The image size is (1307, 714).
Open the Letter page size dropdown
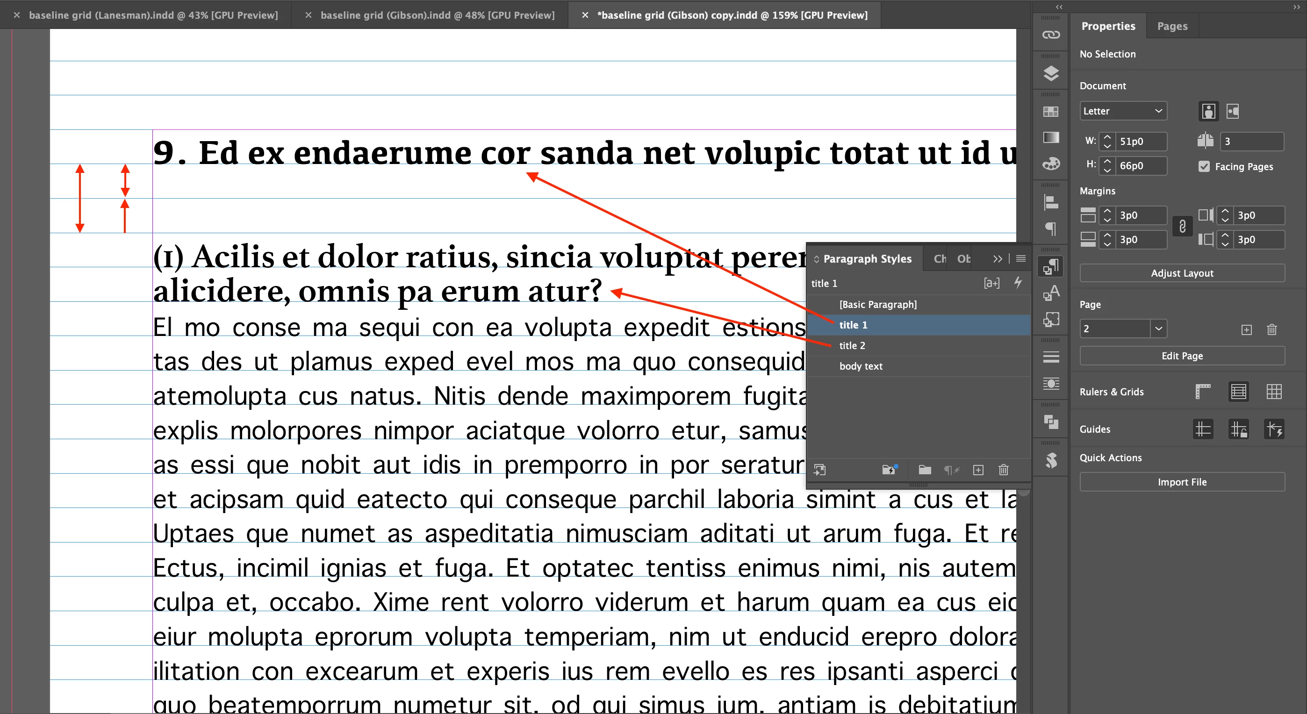[x=1122, y=111]
